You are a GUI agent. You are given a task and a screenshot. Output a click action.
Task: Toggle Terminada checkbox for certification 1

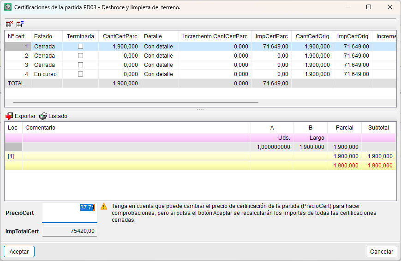(81, 46)
